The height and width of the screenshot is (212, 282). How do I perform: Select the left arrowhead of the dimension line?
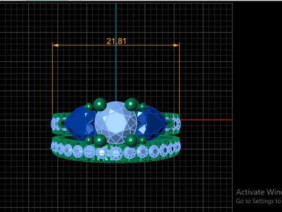point(55,45)
